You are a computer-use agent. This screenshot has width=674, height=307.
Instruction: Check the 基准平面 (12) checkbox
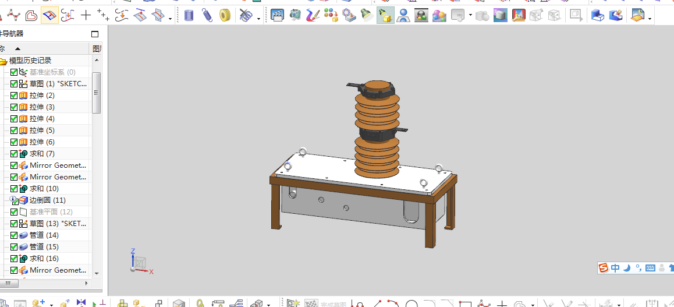pos(14,212)
